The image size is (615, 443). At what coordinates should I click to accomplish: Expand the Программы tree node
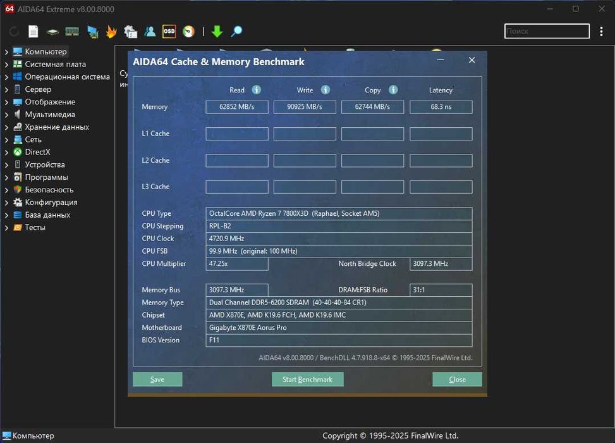(6, 177)
